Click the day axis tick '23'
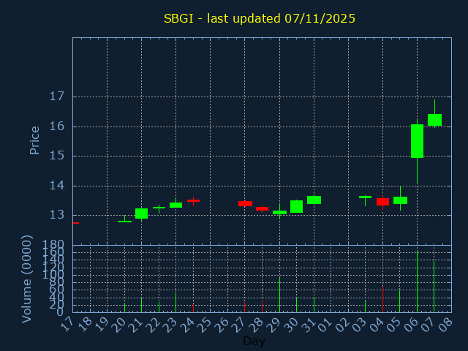Screen dimensions: 468x351 coord(170,324)
